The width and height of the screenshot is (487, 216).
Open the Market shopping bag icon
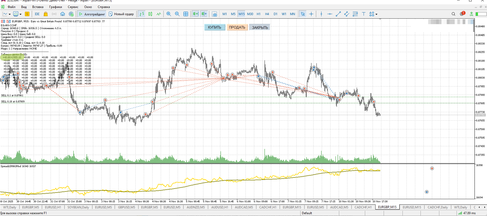click(46, 14)
